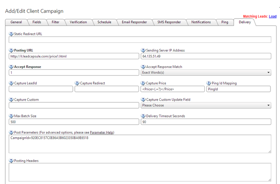Click the Capture LeadId input box
The width and height of the screenshot is (280, 184).
click(x=41, y=89)
